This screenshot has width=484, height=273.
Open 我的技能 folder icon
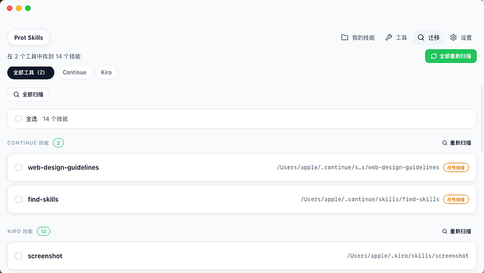344,38
